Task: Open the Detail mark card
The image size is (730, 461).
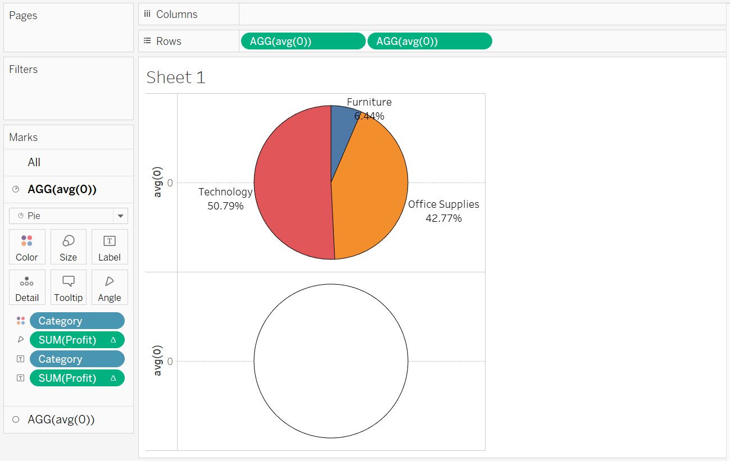Action: (x=27, y=287)
